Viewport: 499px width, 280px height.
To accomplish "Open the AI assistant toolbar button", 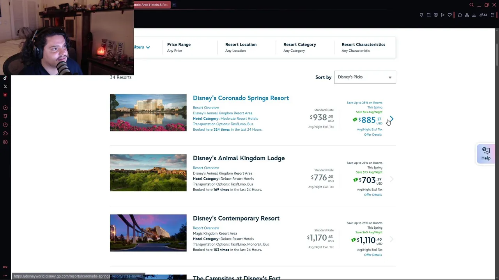I will coord(483,15).
